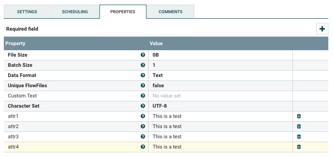
Task: Edit Unique FlowFiles value false
Action: [x=220, y=86]
